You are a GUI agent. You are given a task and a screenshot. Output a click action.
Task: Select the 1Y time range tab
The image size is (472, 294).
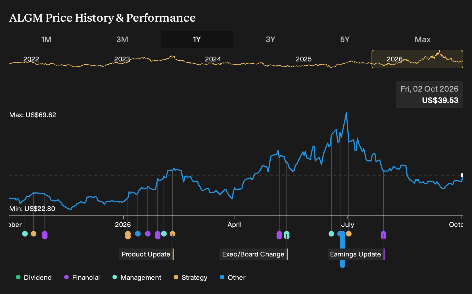[x=197, y=39]
